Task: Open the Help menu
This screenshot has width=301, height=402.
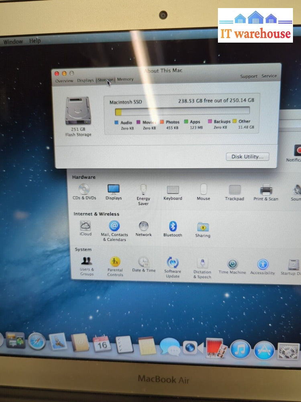Action: coord(35,41)
